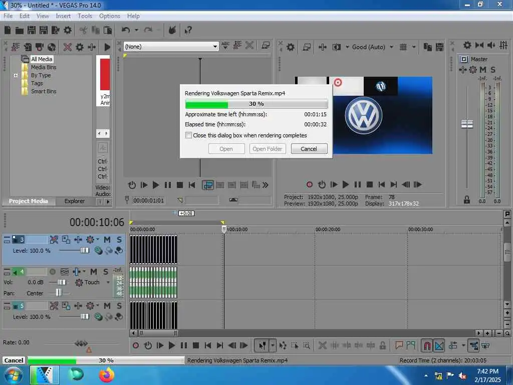This screenshot has width=513, height=385.
Task: Click the Project Properties gear in main toolbar
Action: point(68,30)
